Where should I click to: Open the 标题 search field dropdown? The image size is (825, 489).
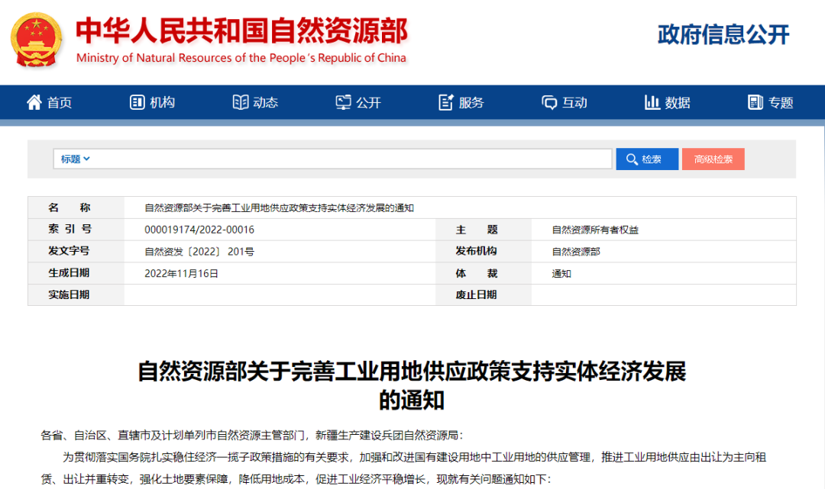(x=76, y=159)
